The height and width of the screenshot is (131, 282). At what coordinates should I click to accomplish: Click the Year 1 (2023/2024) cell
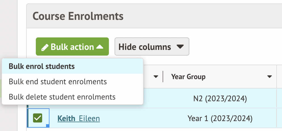(x=220, y=118)
